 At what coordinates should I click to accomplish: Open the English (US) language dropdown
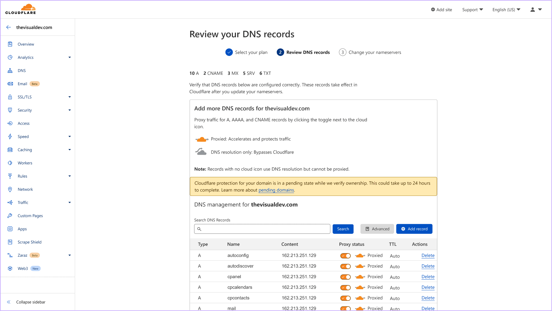coord(506,10)
